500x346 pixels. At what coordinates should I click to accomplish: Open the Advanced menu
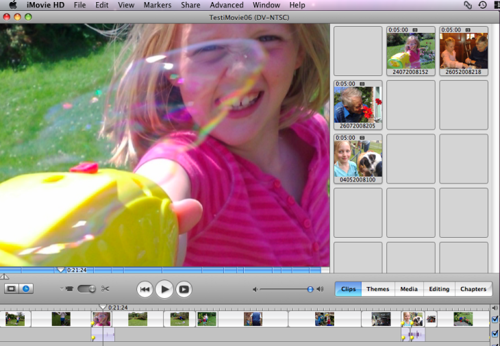point(227,5)
